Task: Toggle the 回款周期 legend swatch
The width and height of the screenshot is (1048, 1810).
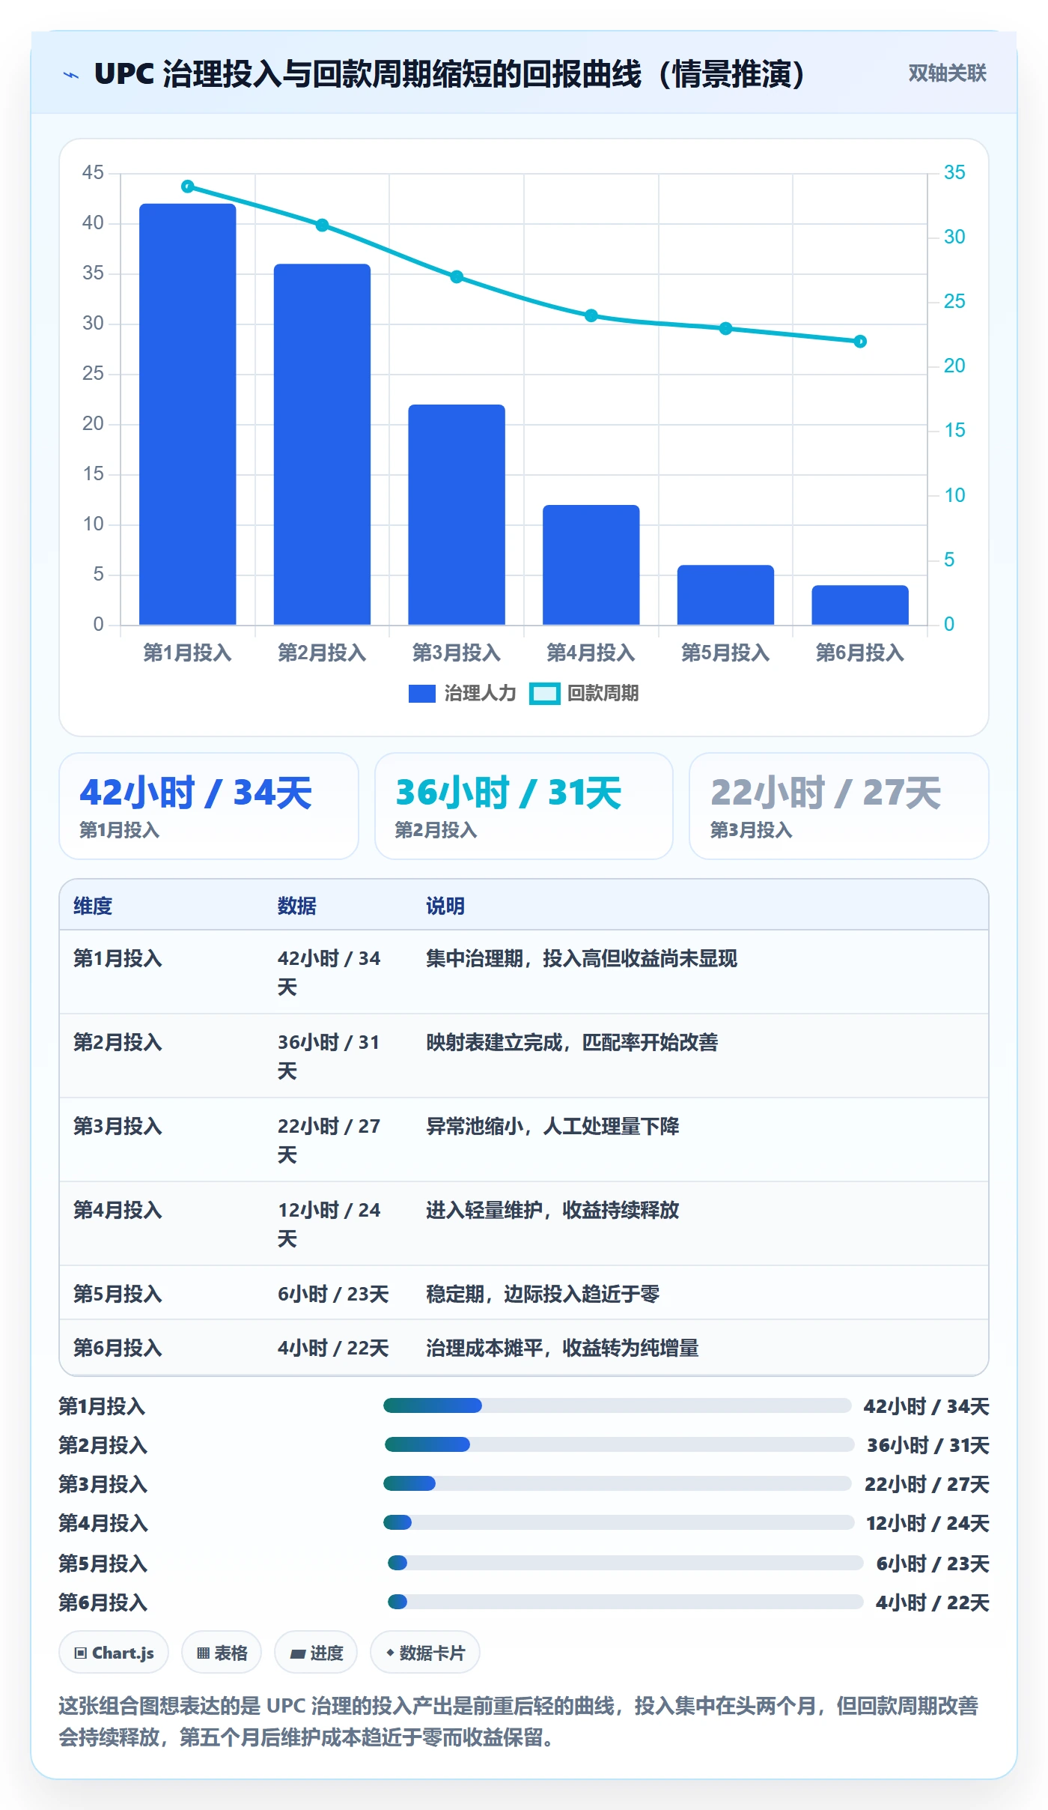Action: point(545,694)
